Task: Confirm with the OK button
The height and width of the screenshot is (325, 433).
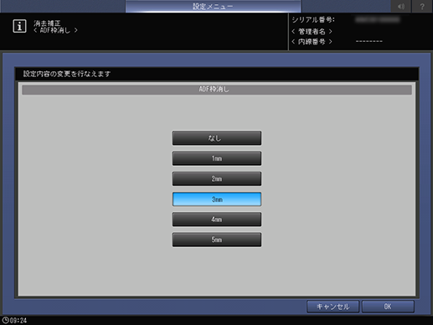Action: point(388,307)
